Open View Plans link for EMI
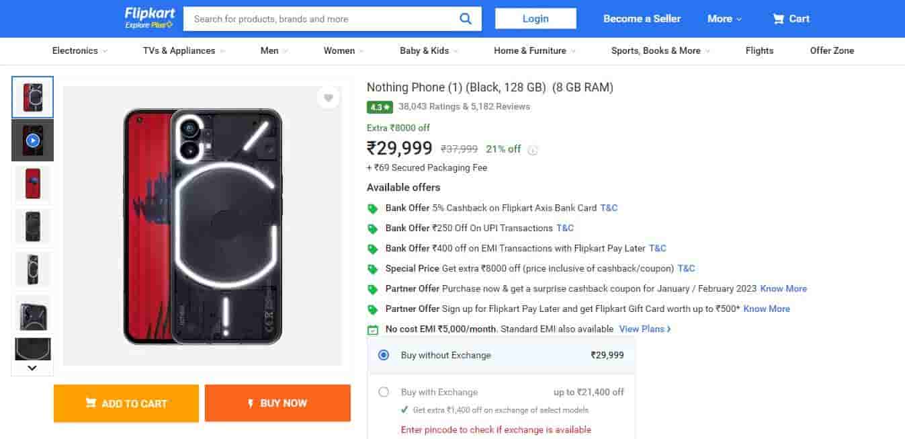905x439 pixels. pos(645,329)
